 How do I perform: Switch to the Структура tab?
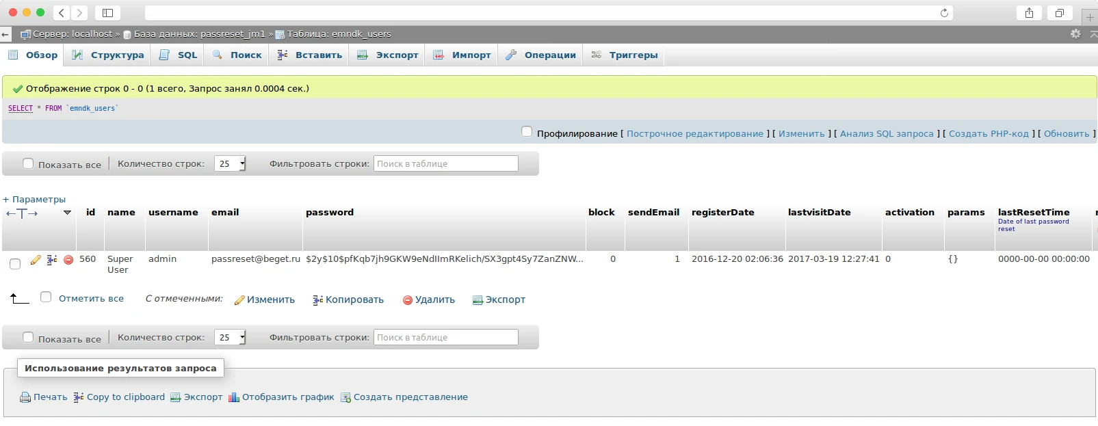click(x=108, y=55)
